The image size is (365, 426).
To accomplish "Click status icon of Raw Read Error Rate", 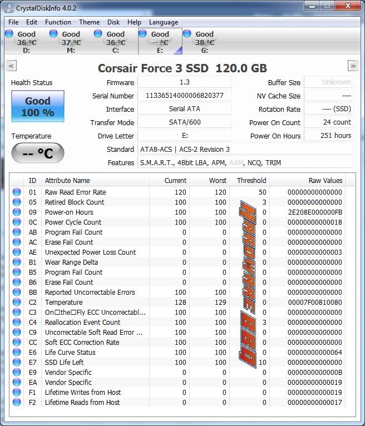I will tap(17, 192).
